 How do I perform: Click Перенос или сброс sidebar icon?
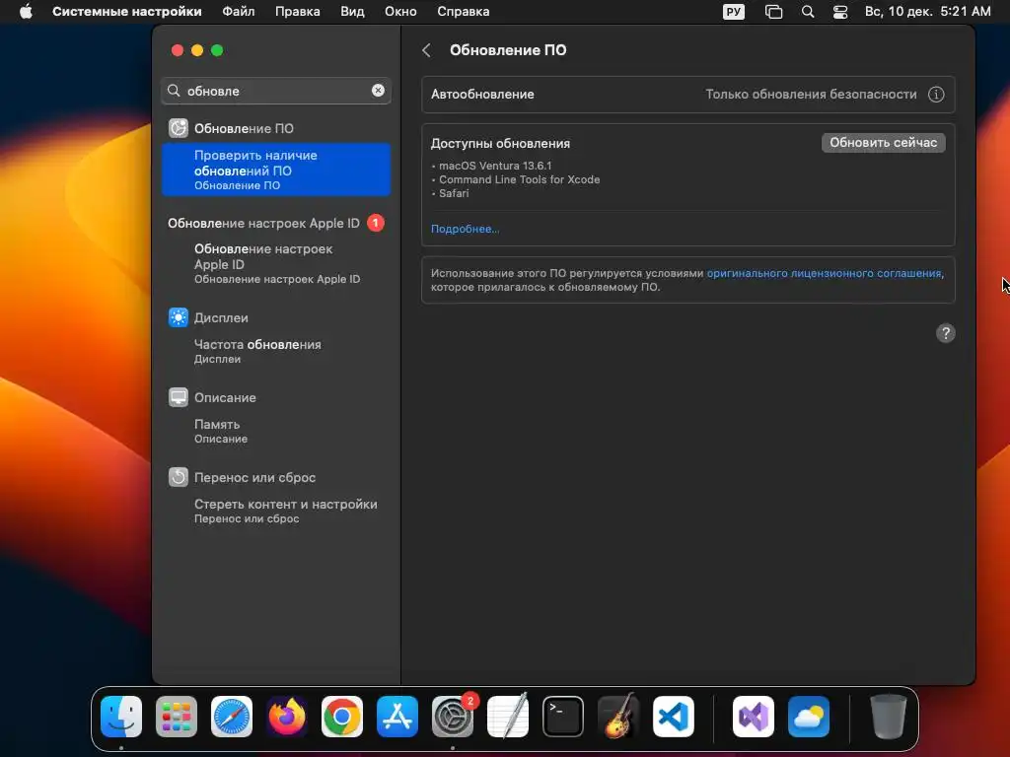(x=179, y=477)
